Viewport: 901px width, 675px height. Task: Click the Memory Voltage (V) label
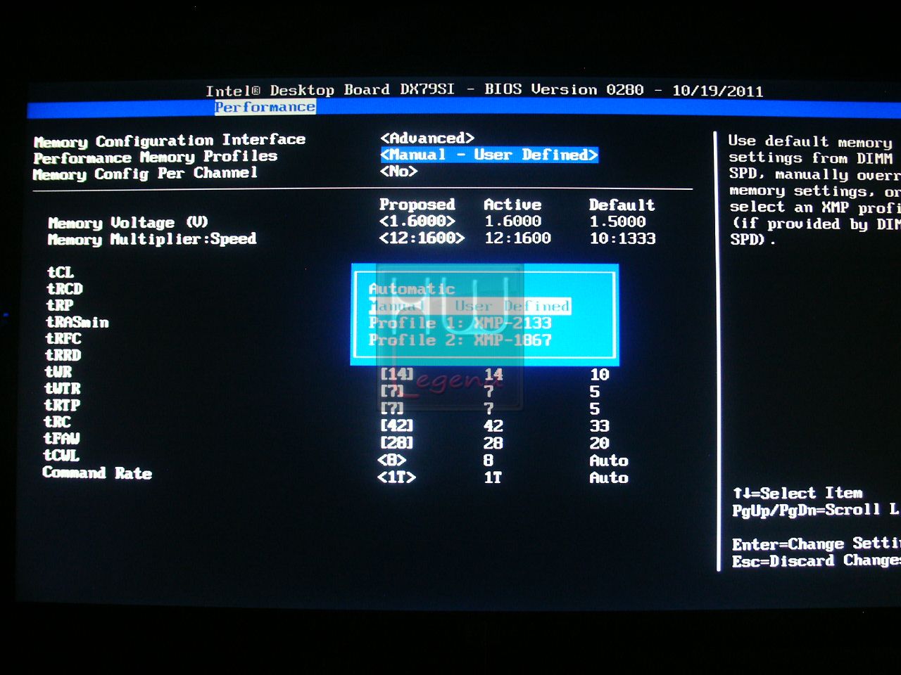[x=128, y=223]
